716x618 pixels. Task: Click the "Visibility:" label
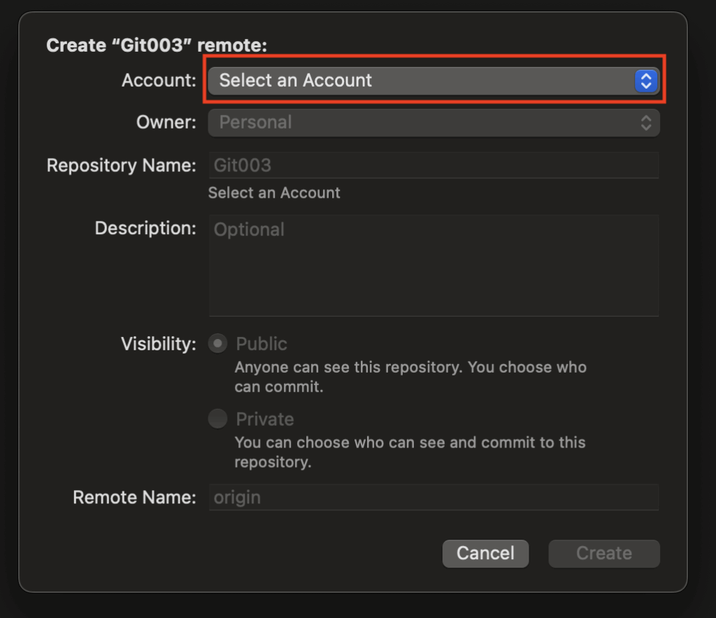click(x=159, y=344)
